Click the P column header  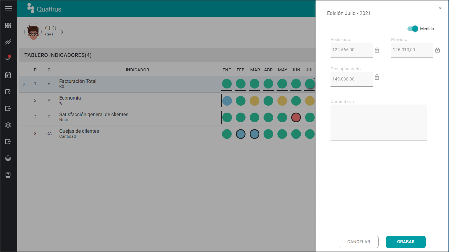[35, 70]
